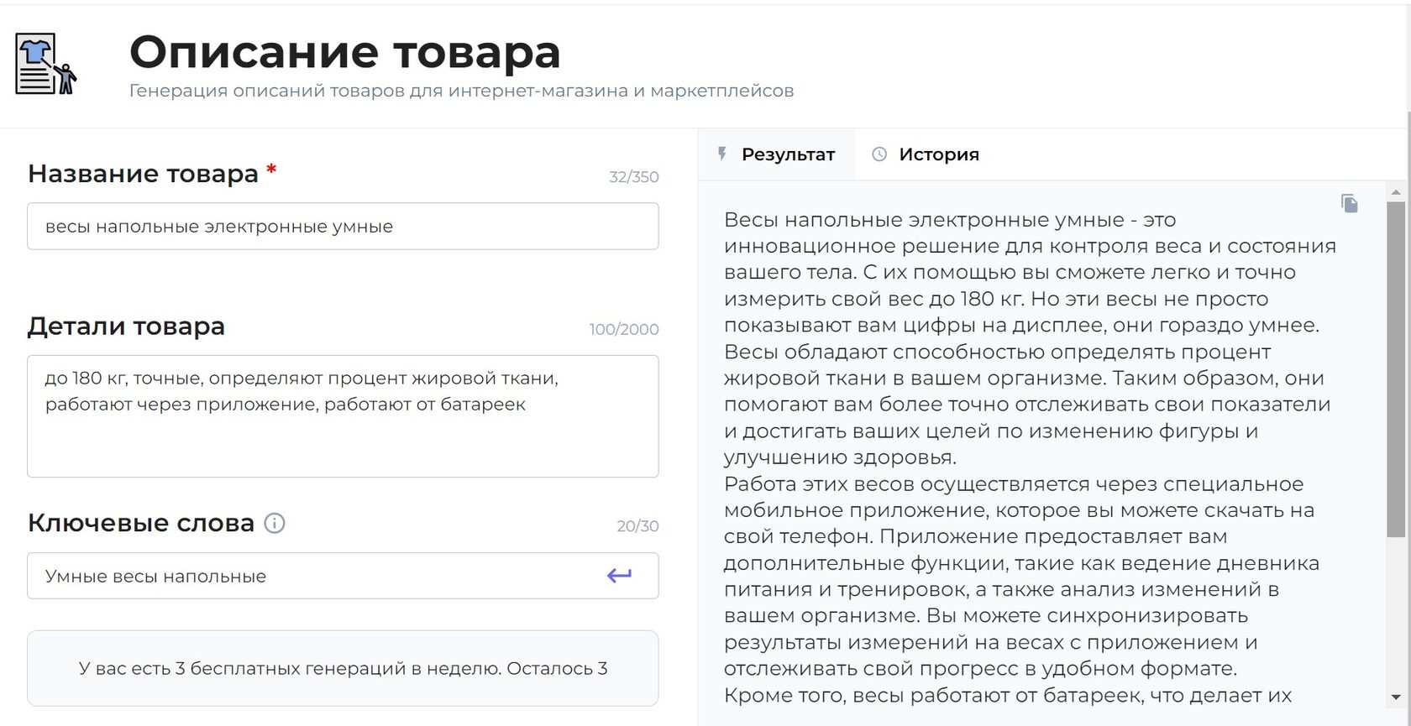Viewport: 1411px width, 726px height.
Task: Click the 32/350 character counter
Action: (x=634, y=177)
